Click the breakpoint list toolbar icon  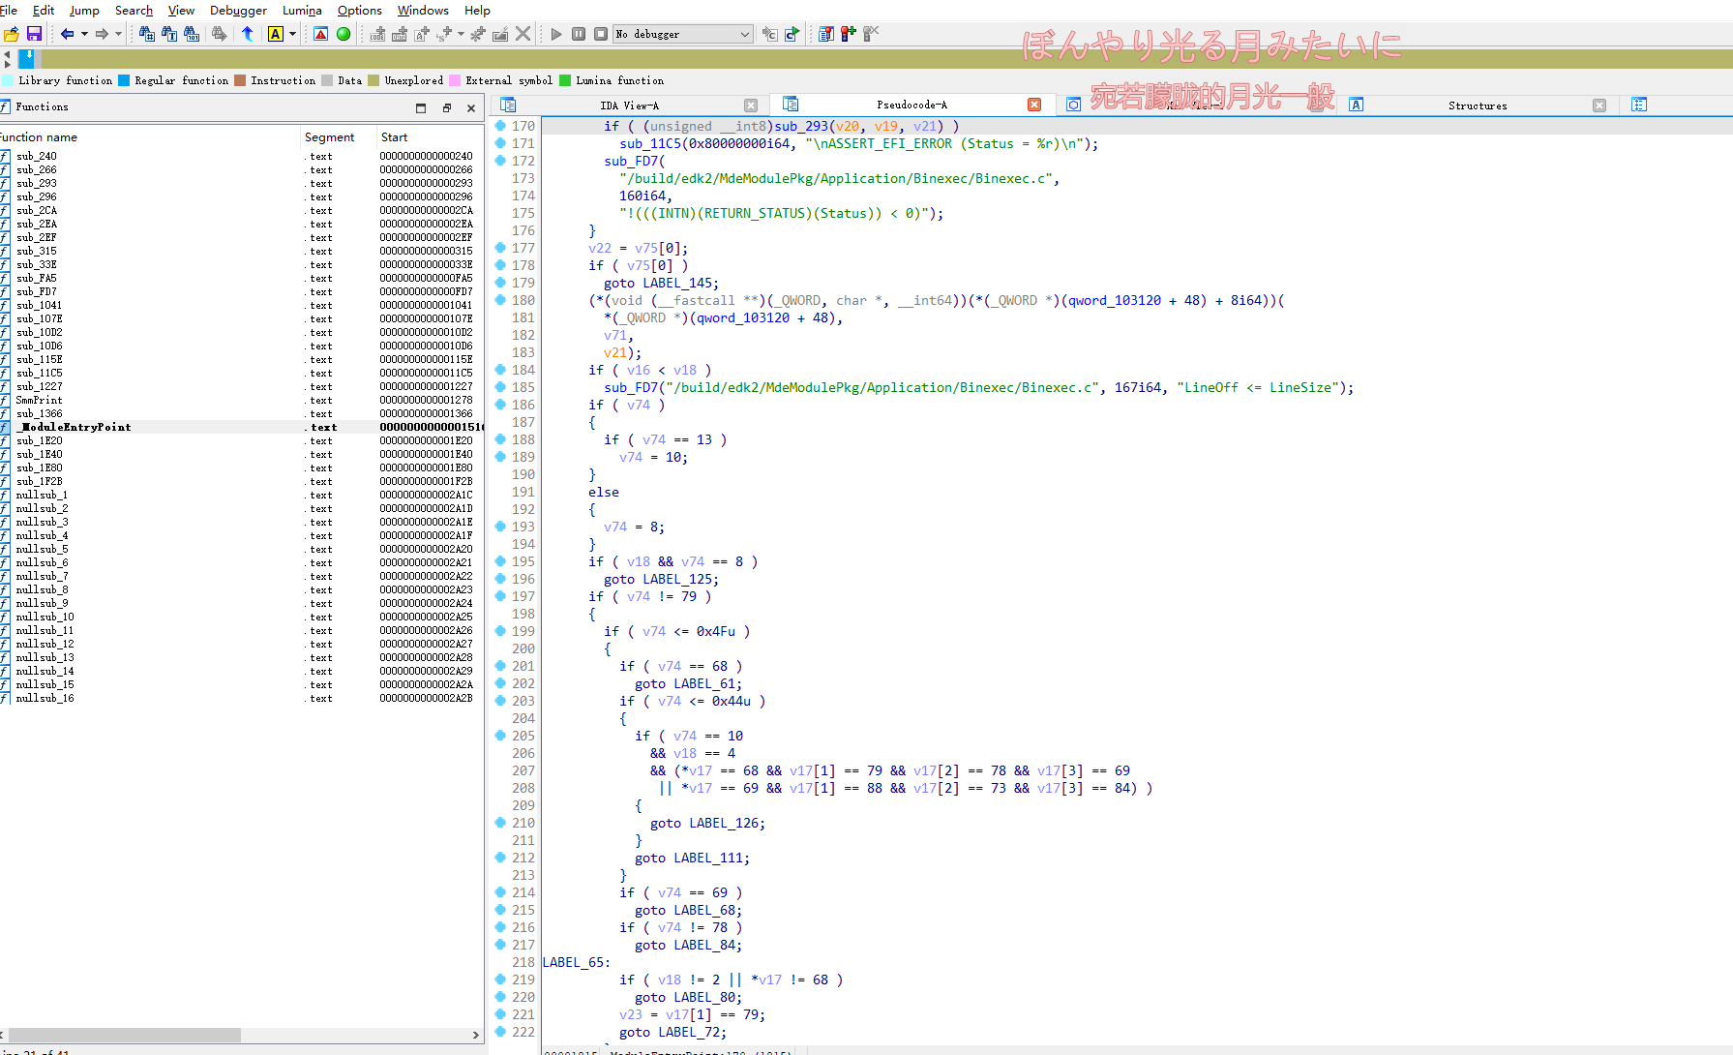pos(826,34)
